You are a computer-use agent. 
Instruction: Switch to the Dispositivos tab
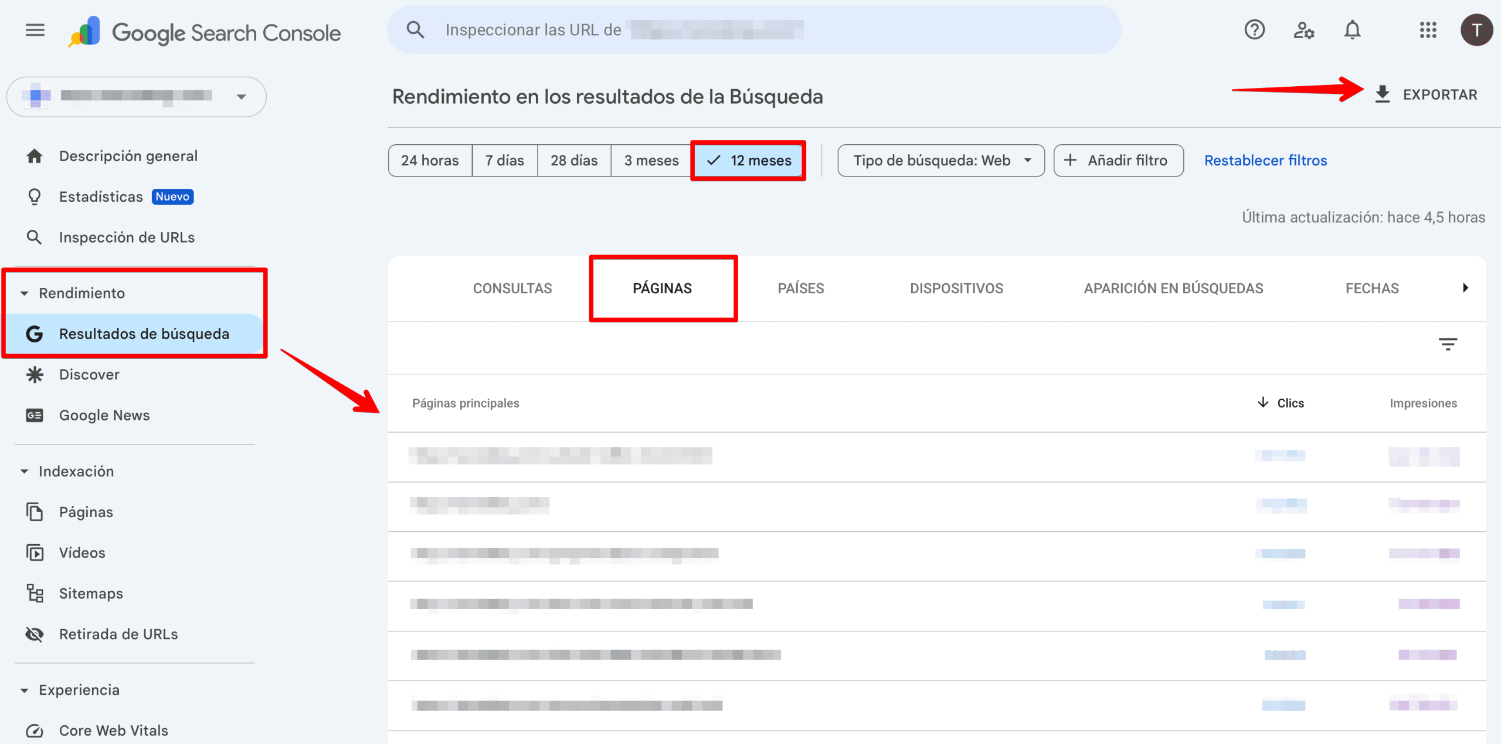coord(956,288)
